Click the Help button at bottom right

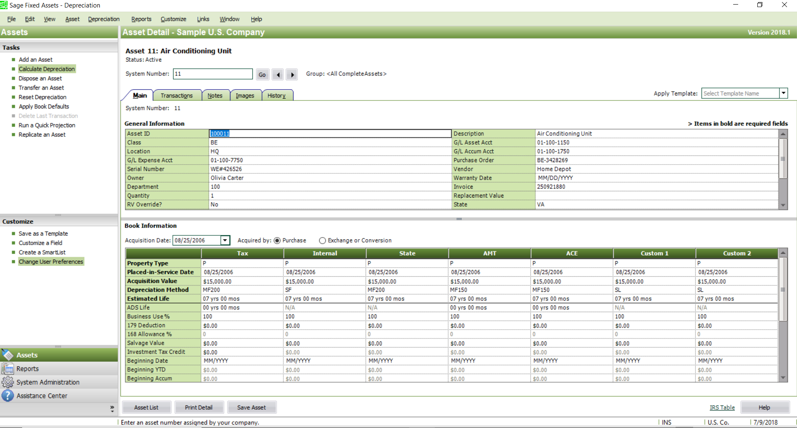764,408
